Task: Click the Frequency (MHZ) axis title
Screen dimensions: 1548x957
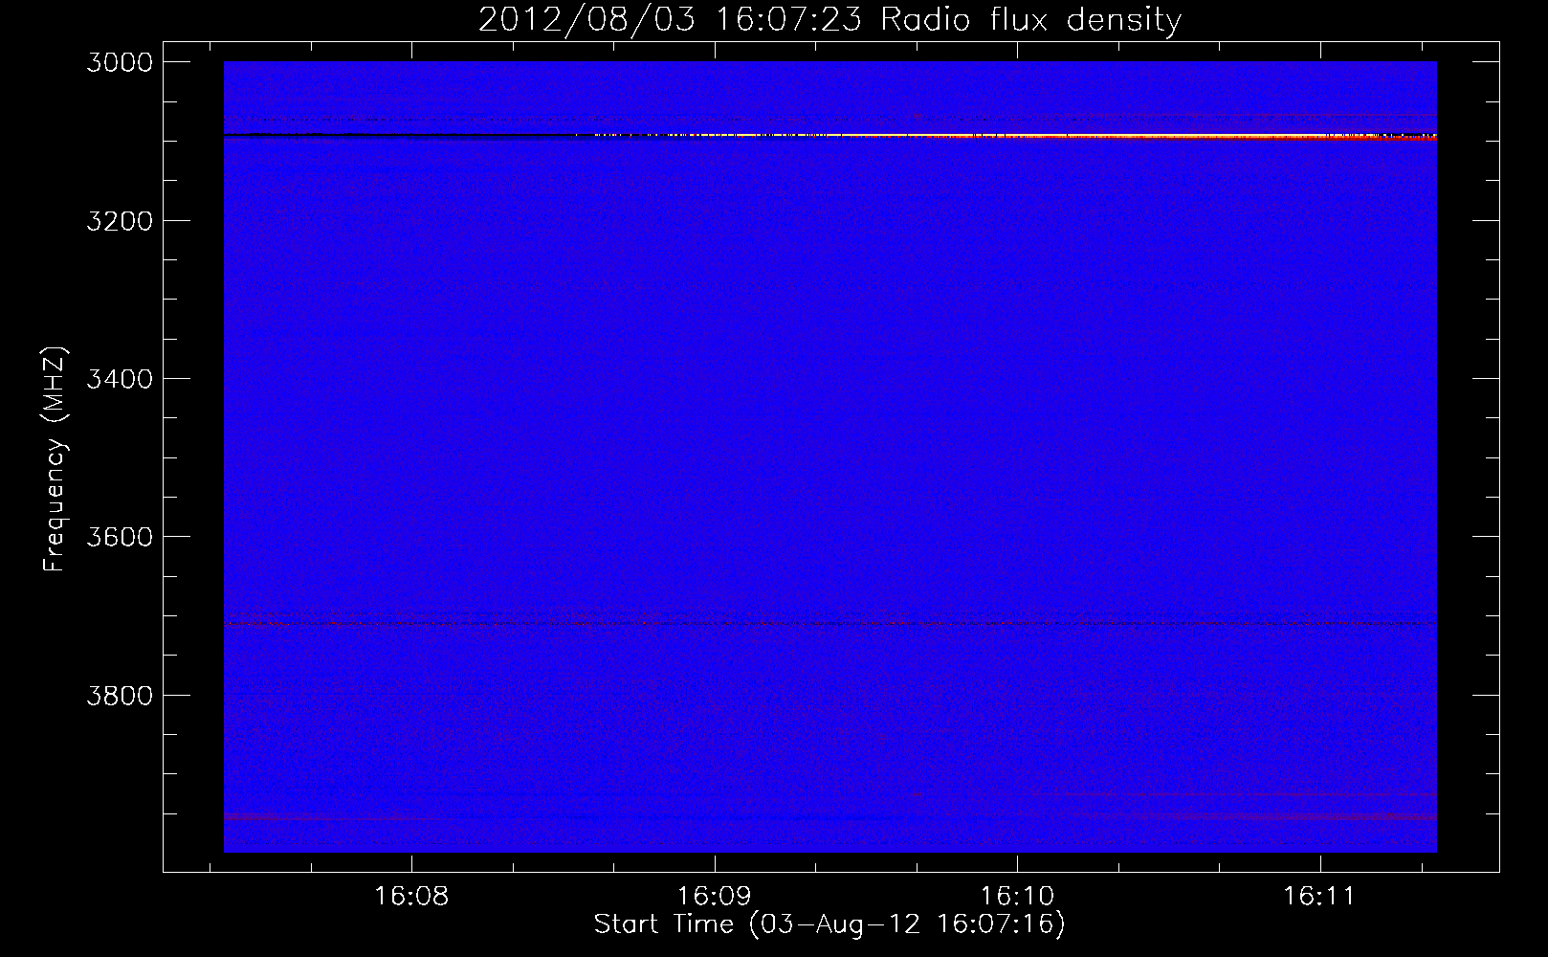Action: [x=55, y=459]
